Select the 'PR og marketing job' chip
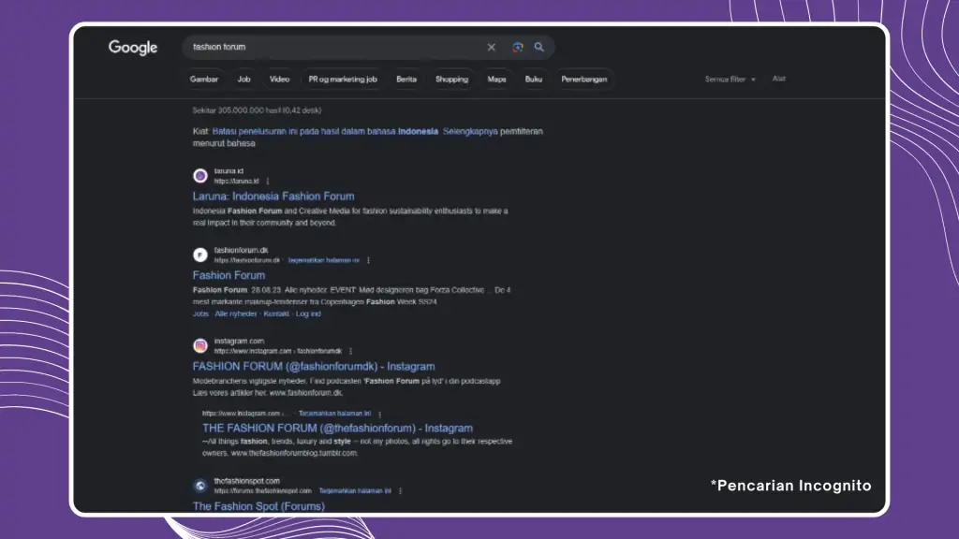The image size is (959, 539). (343, 80)
